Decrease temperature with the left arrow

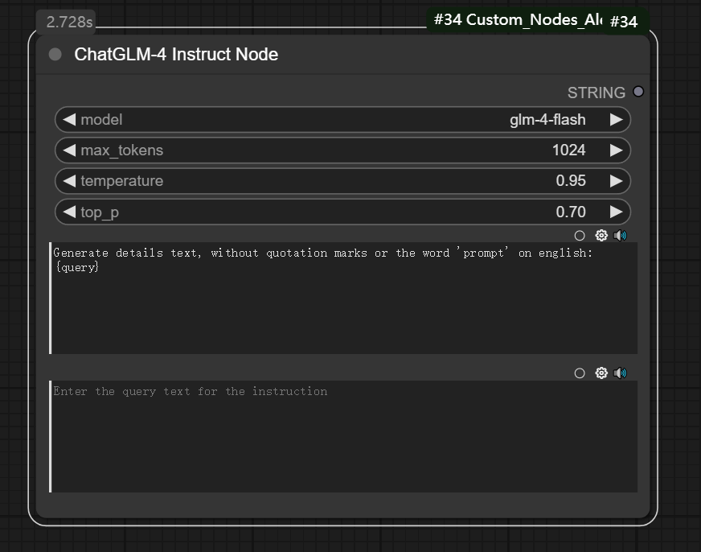[x=69, y=181]
